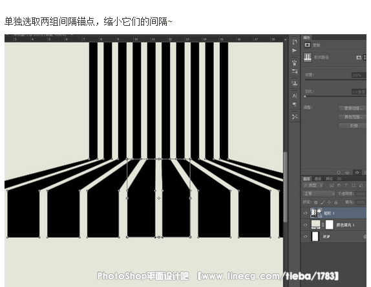Select the 背景 layer thumbnail
This screenshot has height=287, width=371.
point(315,237)
